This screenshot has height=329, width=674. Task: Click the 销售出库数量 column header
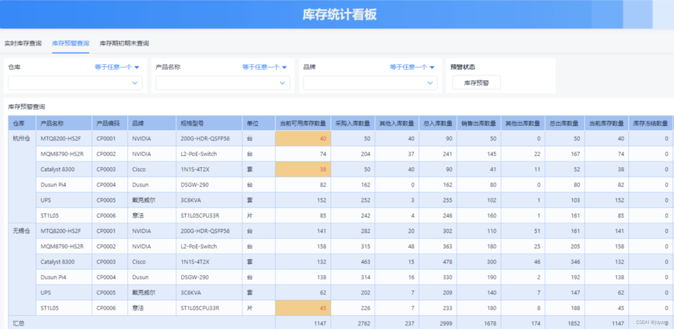tap(479, 123)
